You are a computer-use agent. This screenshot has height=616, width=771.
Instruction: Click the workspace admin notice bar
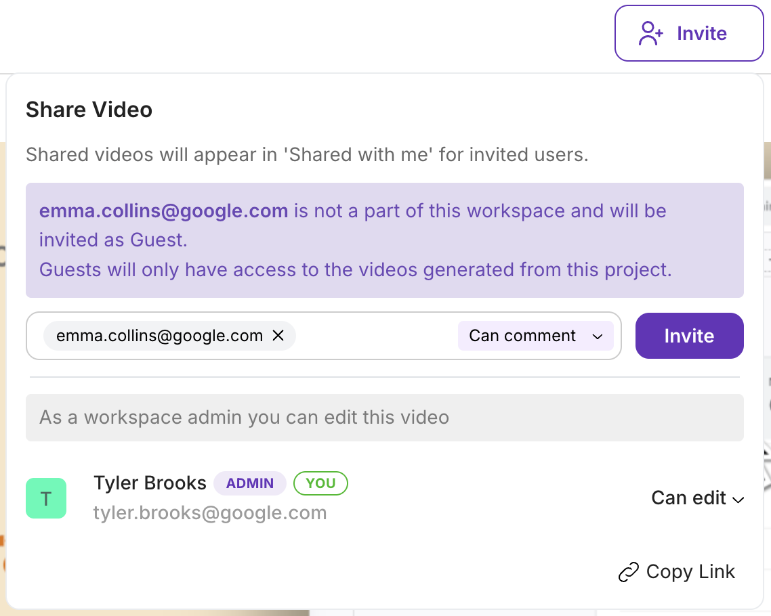(384, 417)
